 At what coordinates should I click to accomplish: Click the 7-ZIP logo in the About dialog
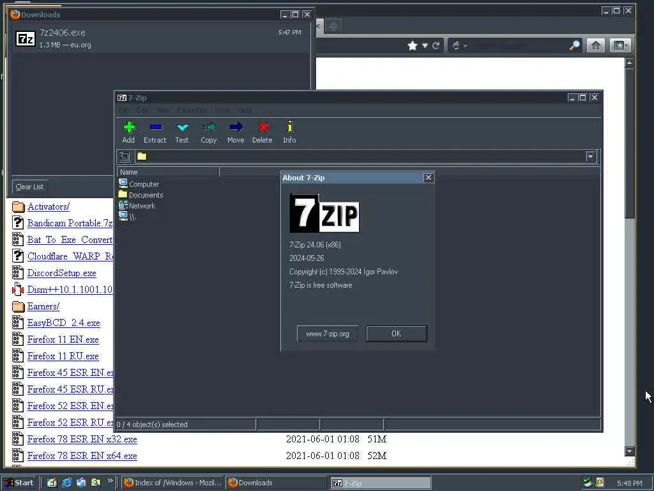324,213
